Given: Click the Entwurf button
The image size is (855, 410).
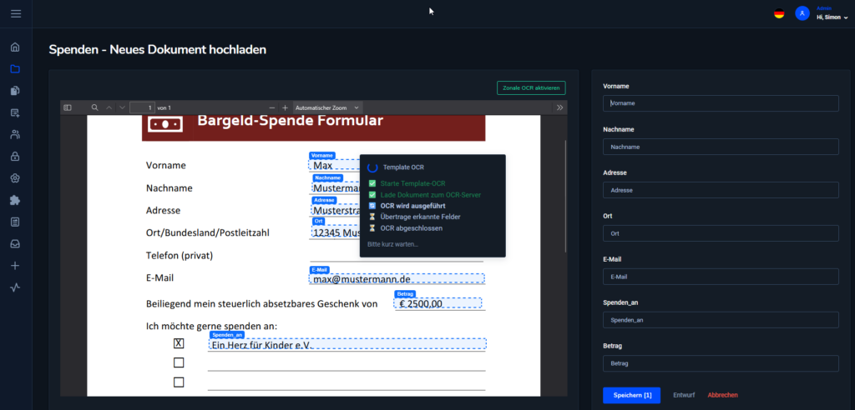Looking at the screenshot, I should 684,395.
